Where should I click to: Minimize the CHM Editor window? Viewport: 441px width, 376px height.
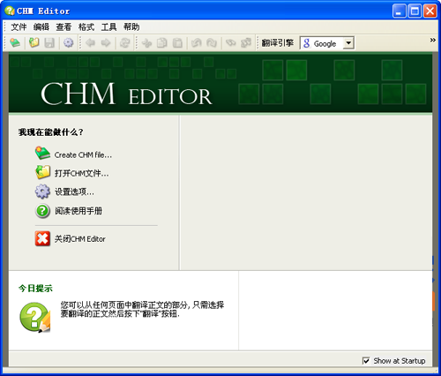pyautogui.click(x=400, y=11)
